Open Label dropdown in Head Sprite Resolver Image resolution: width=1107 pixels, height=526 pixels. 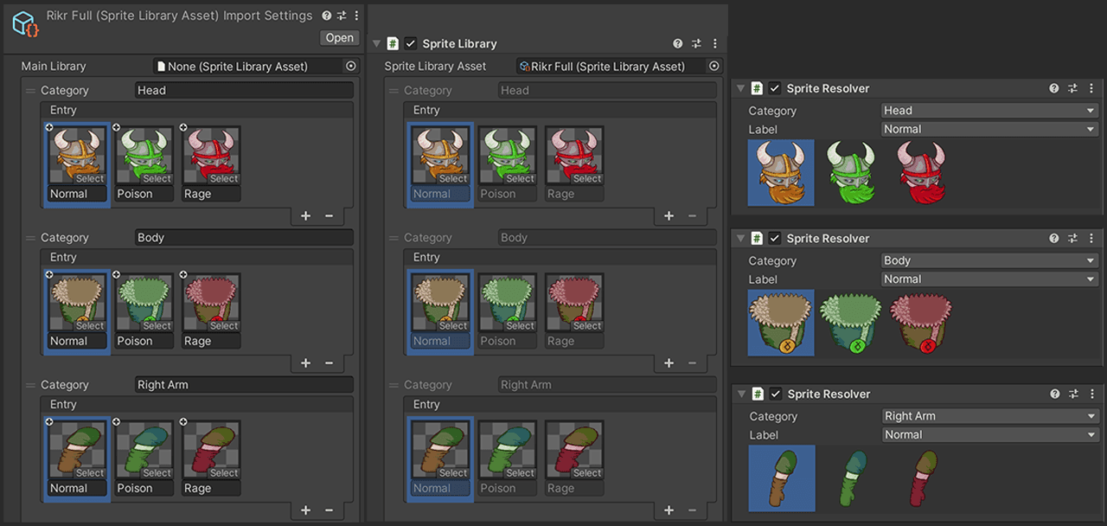tap(989, 129)
